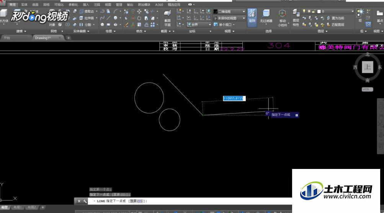Viewport: 384px width, 213px height.
Task: Expand the 图层 panel
Action: (x=322, y=31)
